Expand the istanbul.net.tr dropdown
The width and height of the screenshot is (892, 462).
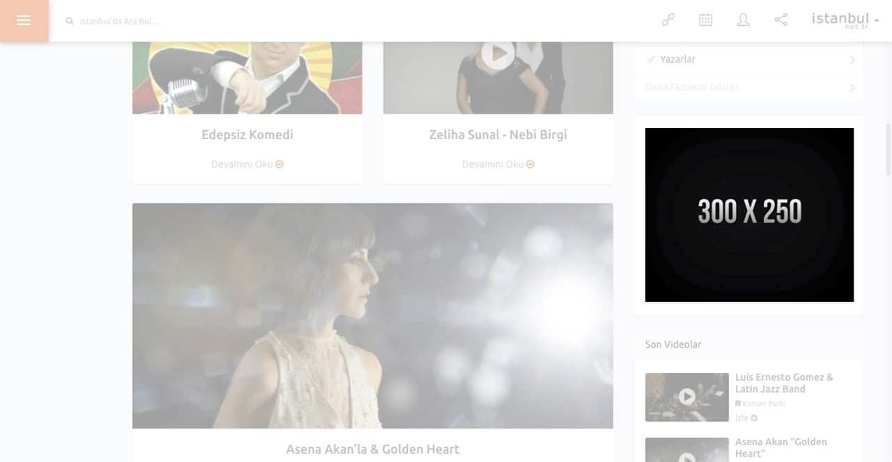pyautogui.click(x=876, y=21)
